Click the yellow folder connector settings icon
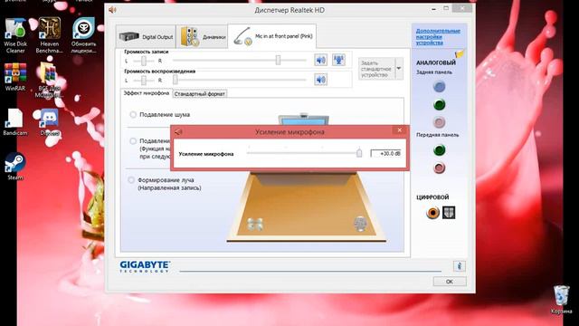 click(460, 54)
